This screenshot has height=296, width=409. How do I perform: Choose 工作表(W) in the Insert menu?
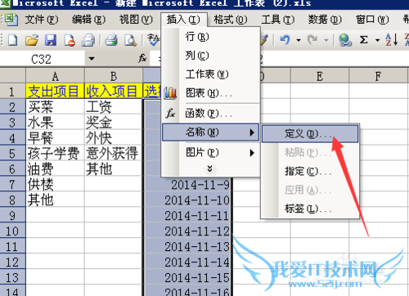point(210,74)
